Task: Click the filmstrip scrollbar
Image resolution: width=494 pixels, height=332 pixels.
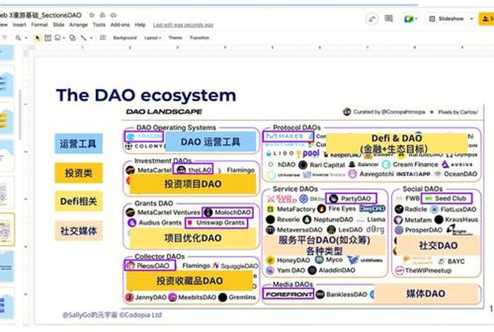Action: coord(20,114)
